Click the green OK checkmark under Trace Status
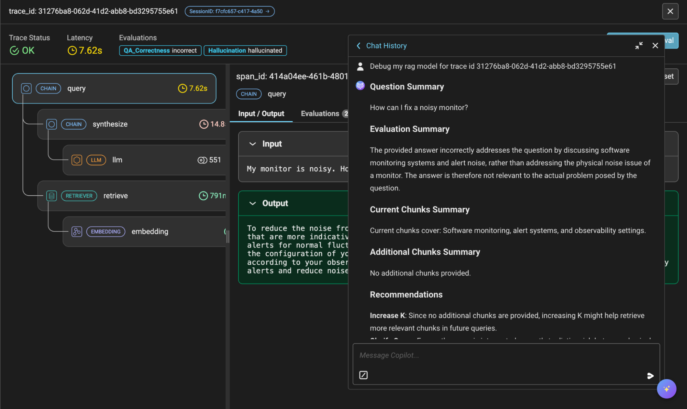This screenshot has height=409, width=687. [14, 50]
